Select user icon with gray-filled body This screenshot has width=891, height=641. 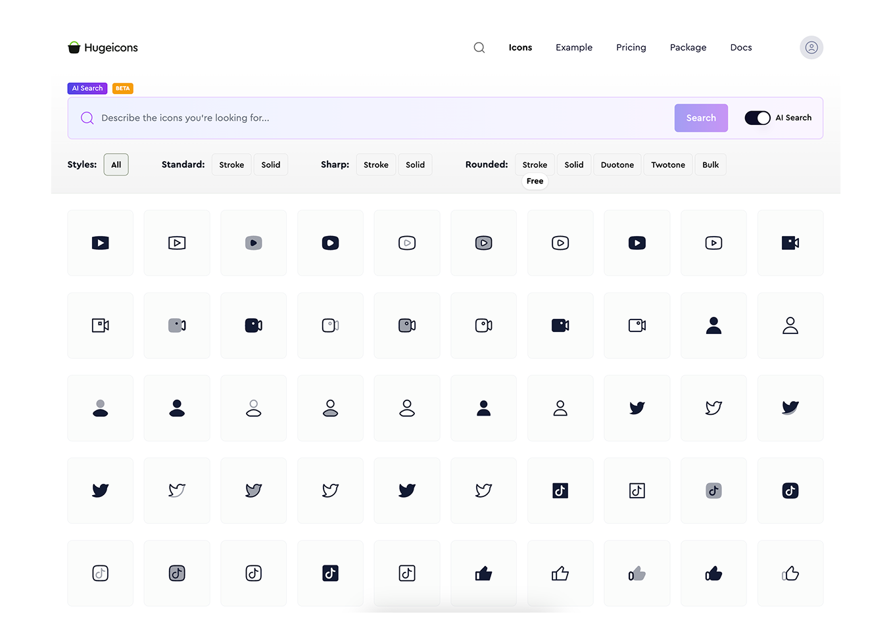[x=331, y=408]
